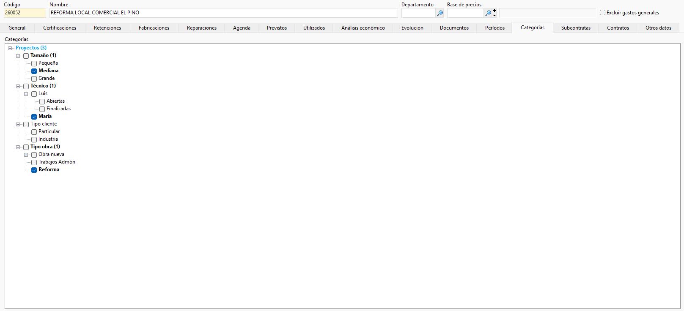
Task: Collapse the Tipo cliente node
Action: point(18,124)
